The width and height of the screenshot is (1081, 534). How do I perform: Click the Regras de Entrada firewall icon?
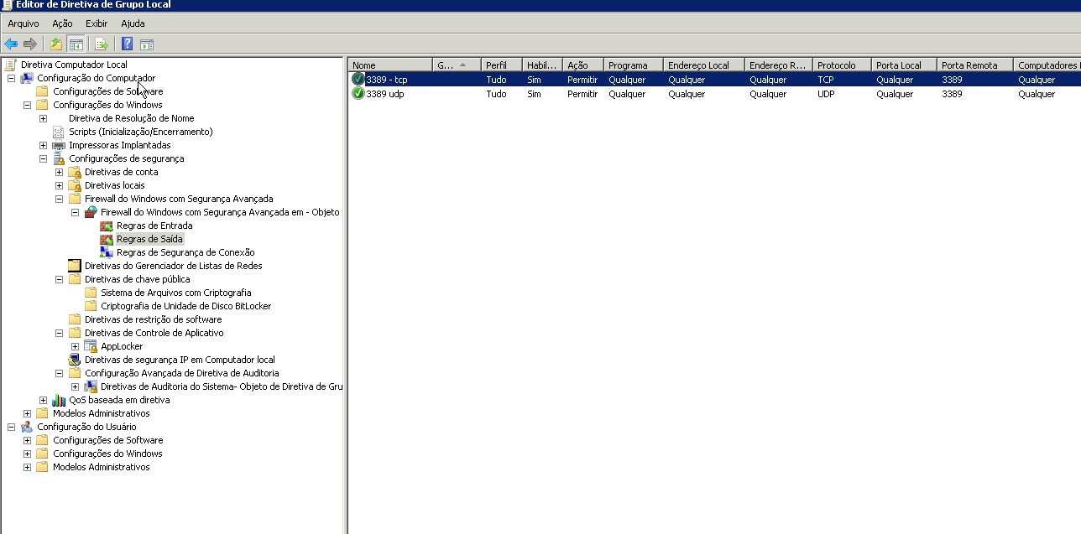[x=107, y=226]
